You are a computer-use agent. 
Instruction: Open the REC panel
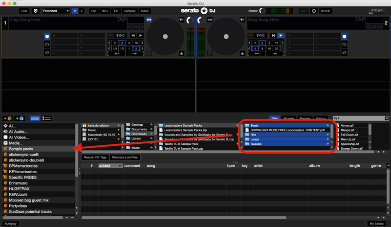(105, 11)
